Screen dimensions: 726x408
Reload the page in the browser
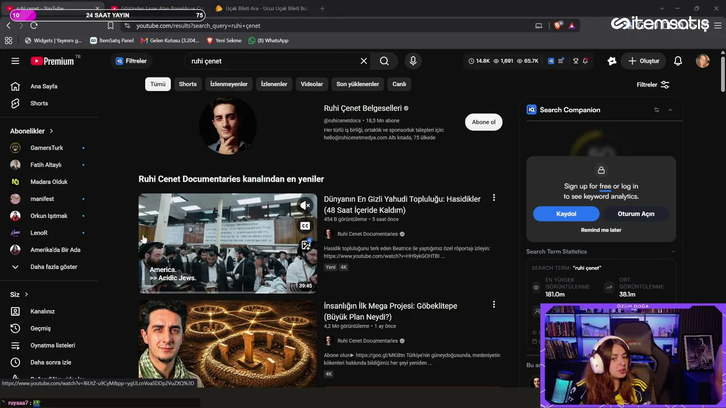tap(34, 25)
